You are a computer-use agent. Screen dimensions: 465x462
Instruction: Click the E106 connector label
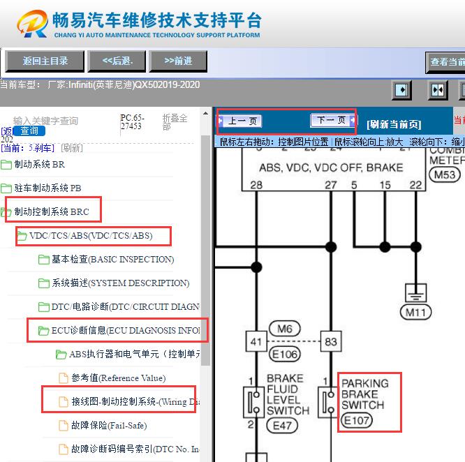point(285,354)
